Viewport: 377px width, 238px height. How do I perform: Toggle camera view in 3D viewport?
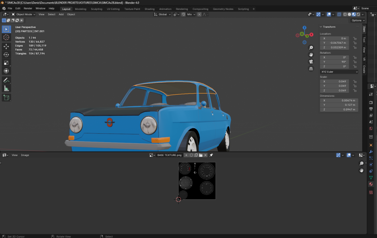click(311, 62)
